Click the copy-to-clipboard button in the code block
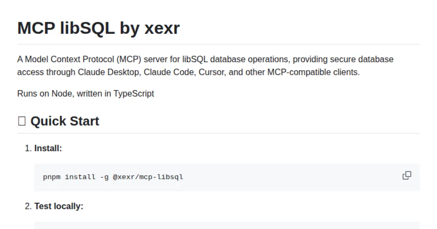This screenshot has height=229, width=437. (406, 176)
